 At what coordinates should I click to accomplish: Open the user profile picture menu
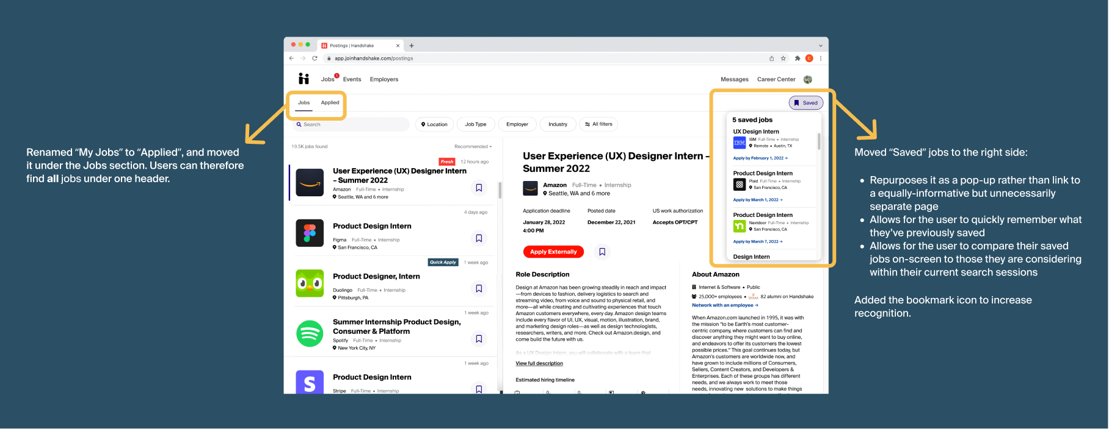tap(808, 79)
